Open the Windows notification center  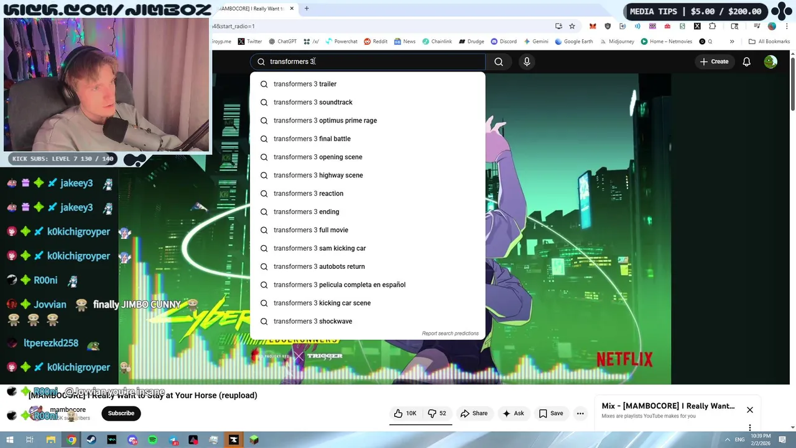[x=782, y=440]
